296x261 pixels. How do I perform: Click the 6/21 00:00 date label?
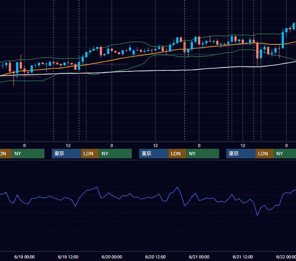199,257
